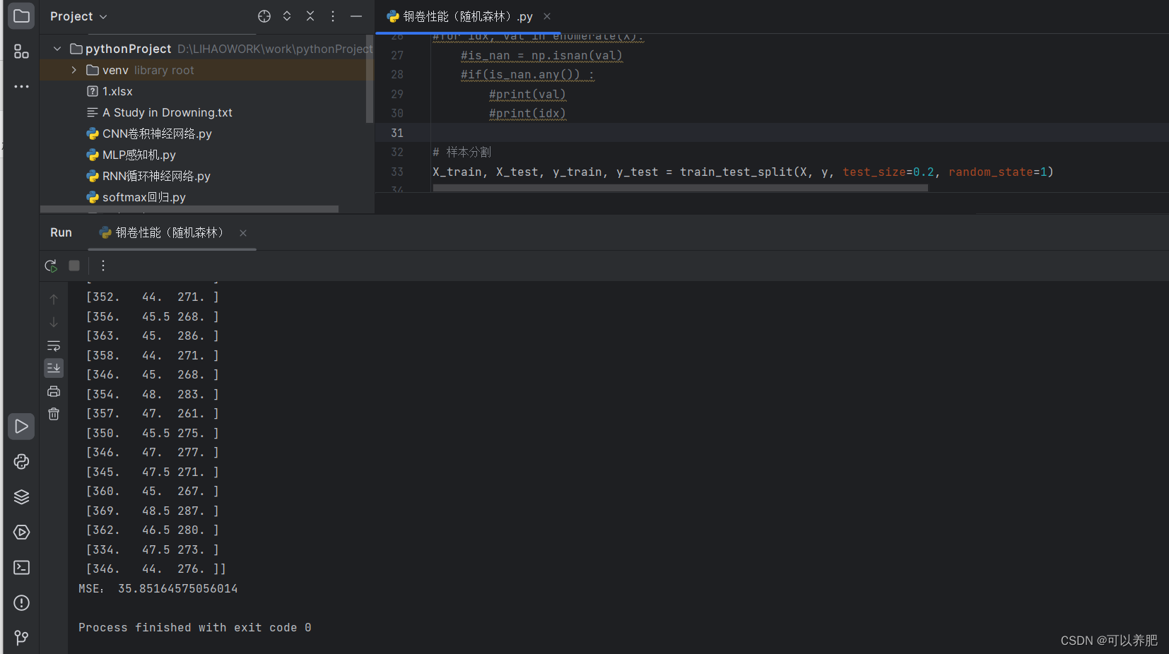
Task: Rerun the script in Run panel
Action: coord(51,266)
